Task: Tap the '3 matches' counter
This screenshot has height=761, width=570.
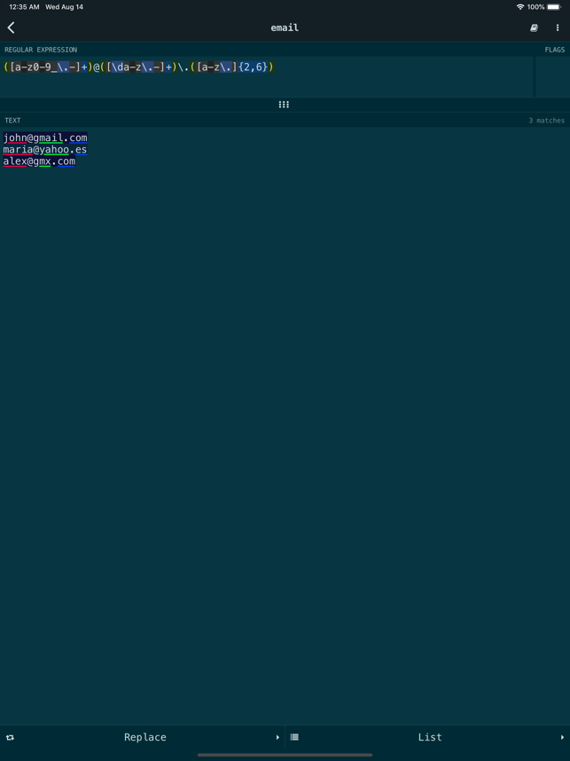Action: coord(547,121)
